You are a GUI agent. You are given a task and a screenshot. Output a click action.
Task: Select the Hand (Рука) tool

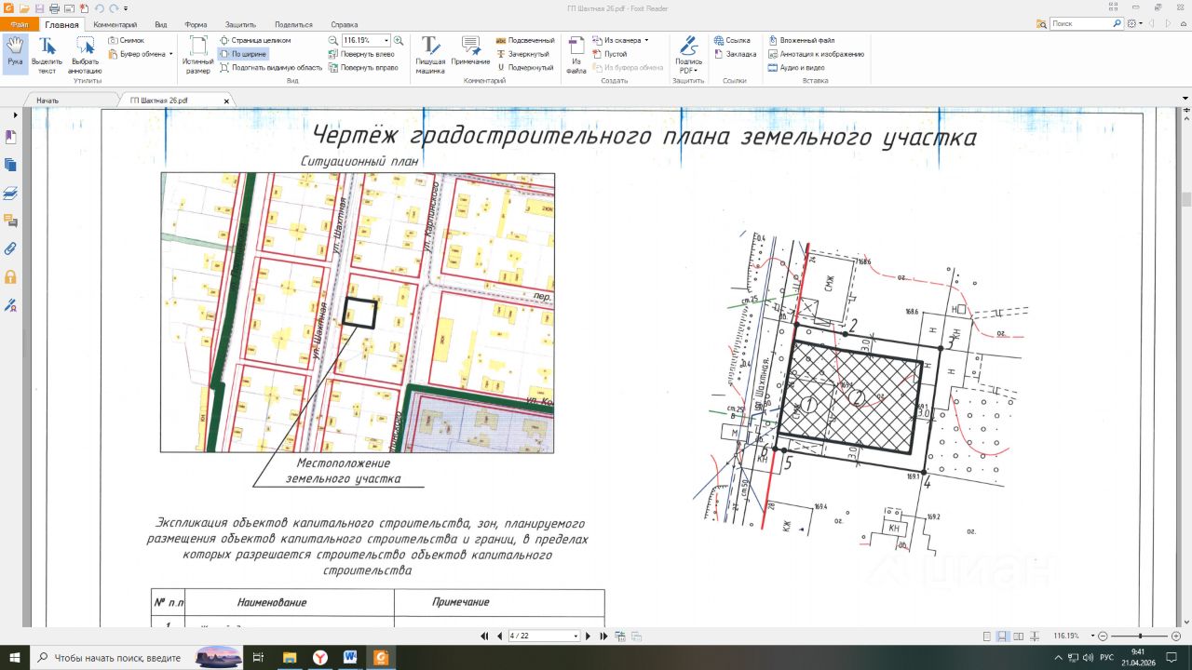[x=15, y=52]
